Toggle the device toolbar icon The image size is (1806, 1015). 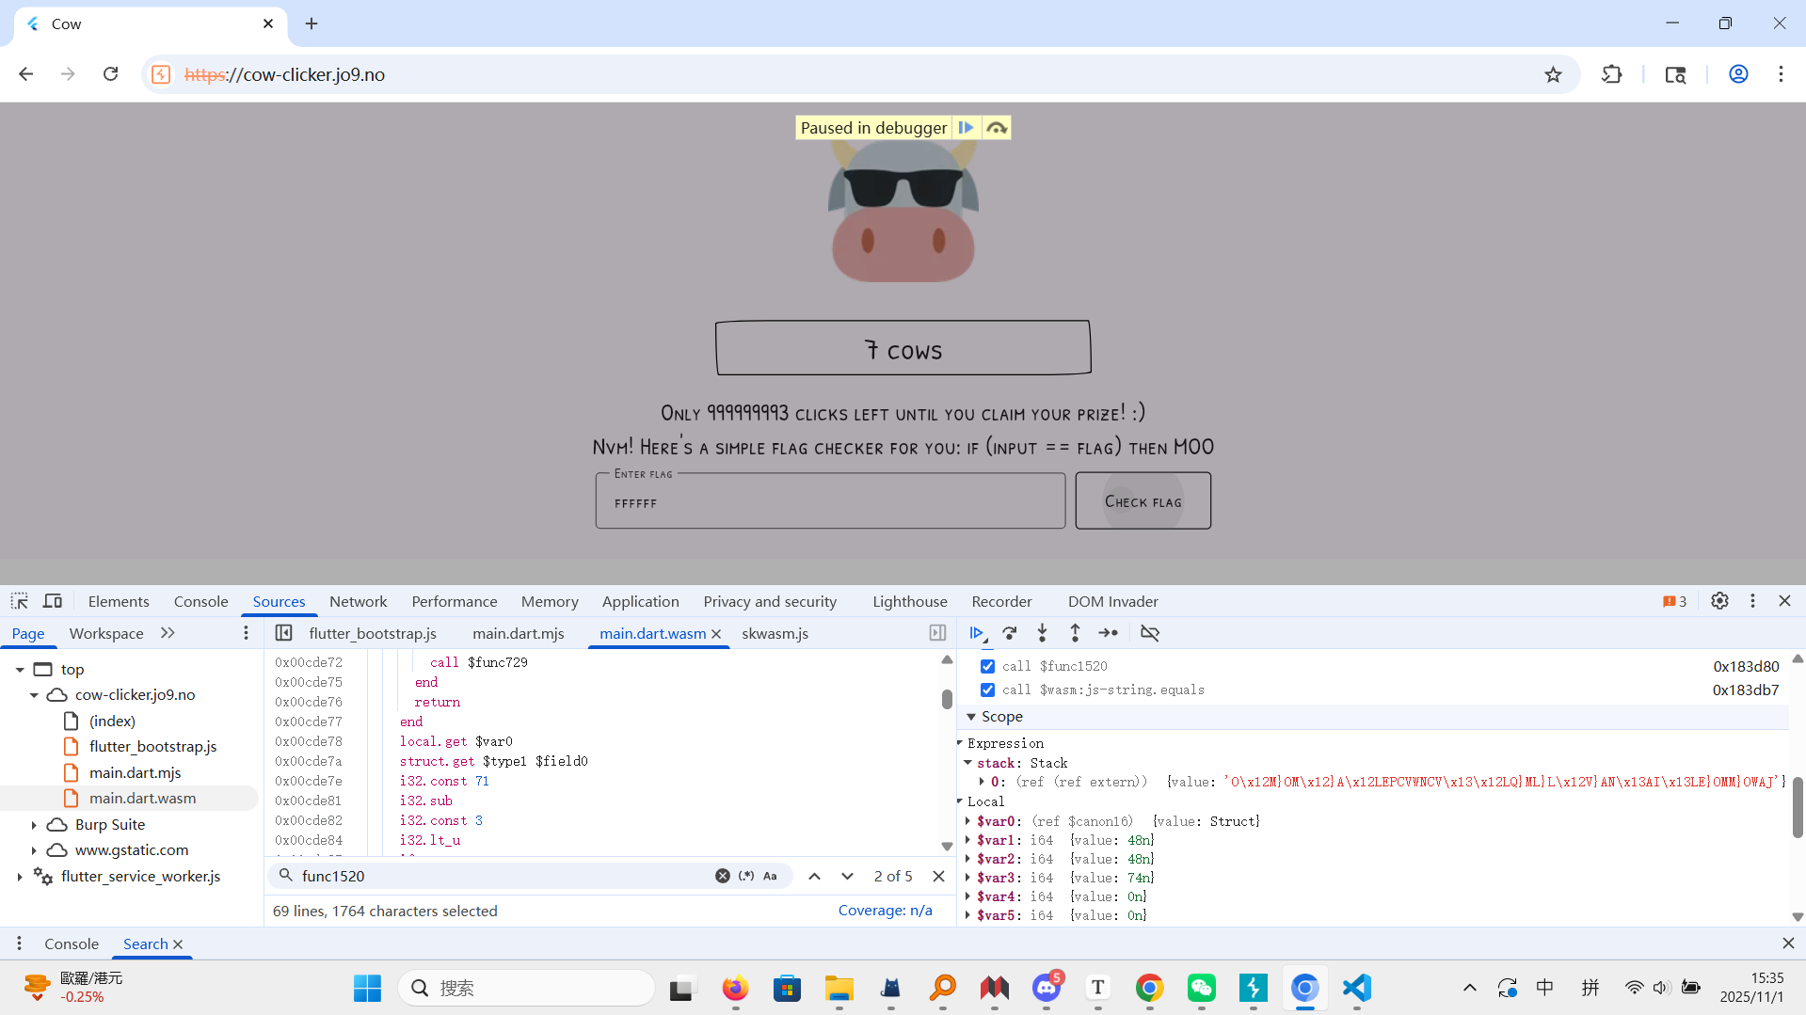(53, 601)
